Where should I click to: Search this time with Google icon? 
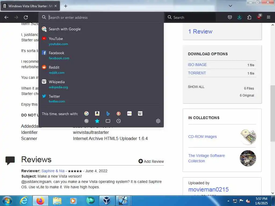pos(86,113)
